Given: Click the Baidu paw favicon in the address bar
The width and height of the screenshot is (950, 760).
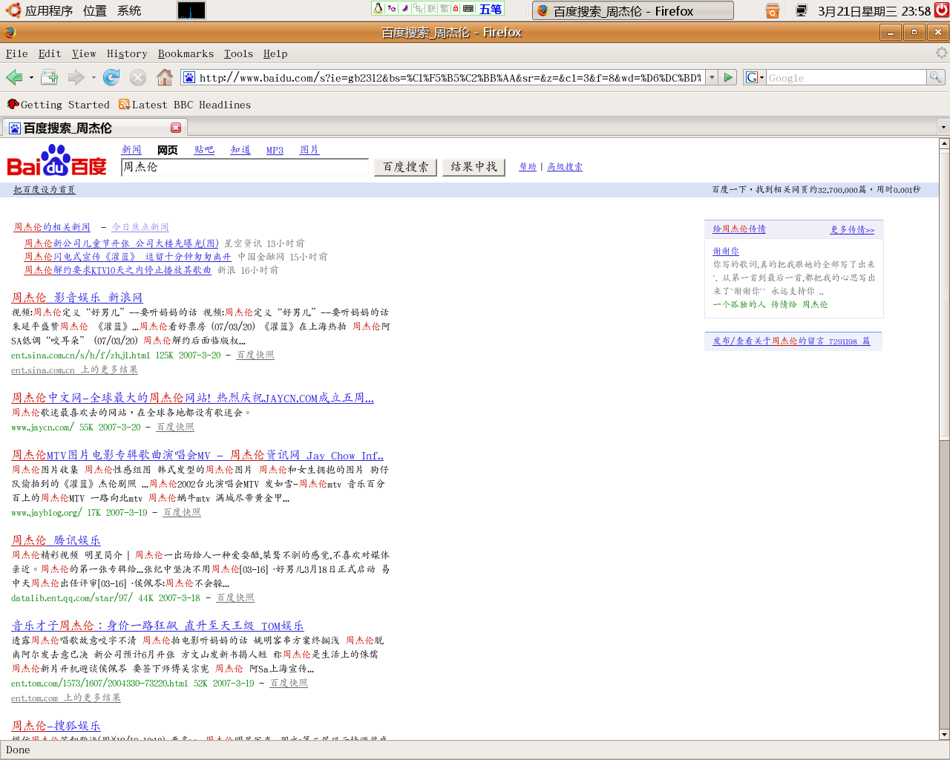Looking at the screenshot, I should (189, 77).
